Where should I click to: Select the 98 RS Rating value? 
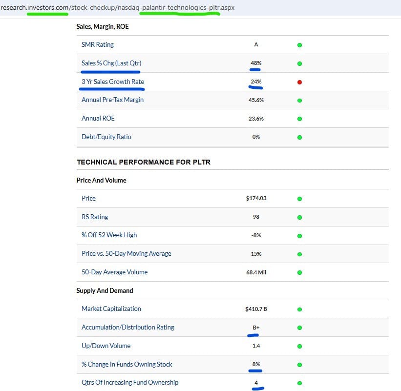pyautogui.click(x=256, y=217)
